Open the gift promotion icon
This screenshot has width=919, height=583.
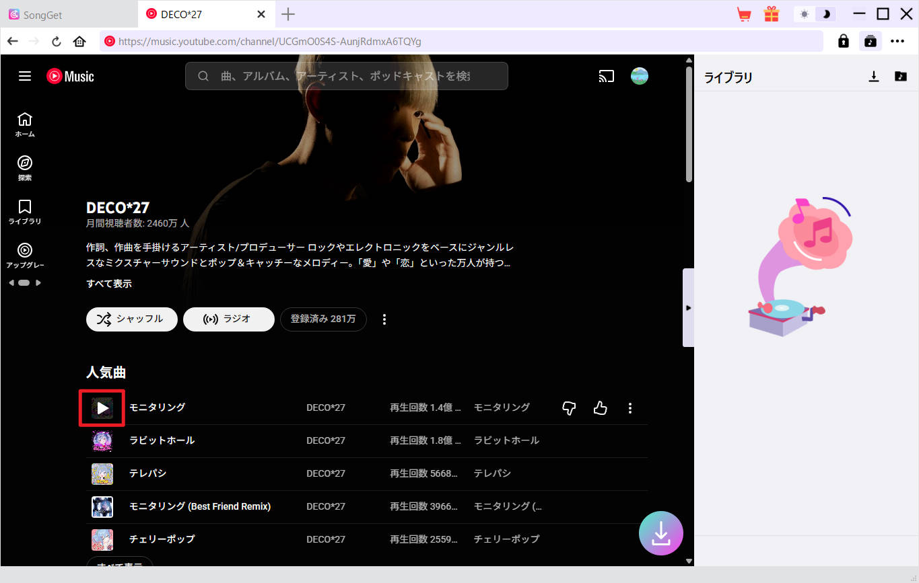coord(771,13)
